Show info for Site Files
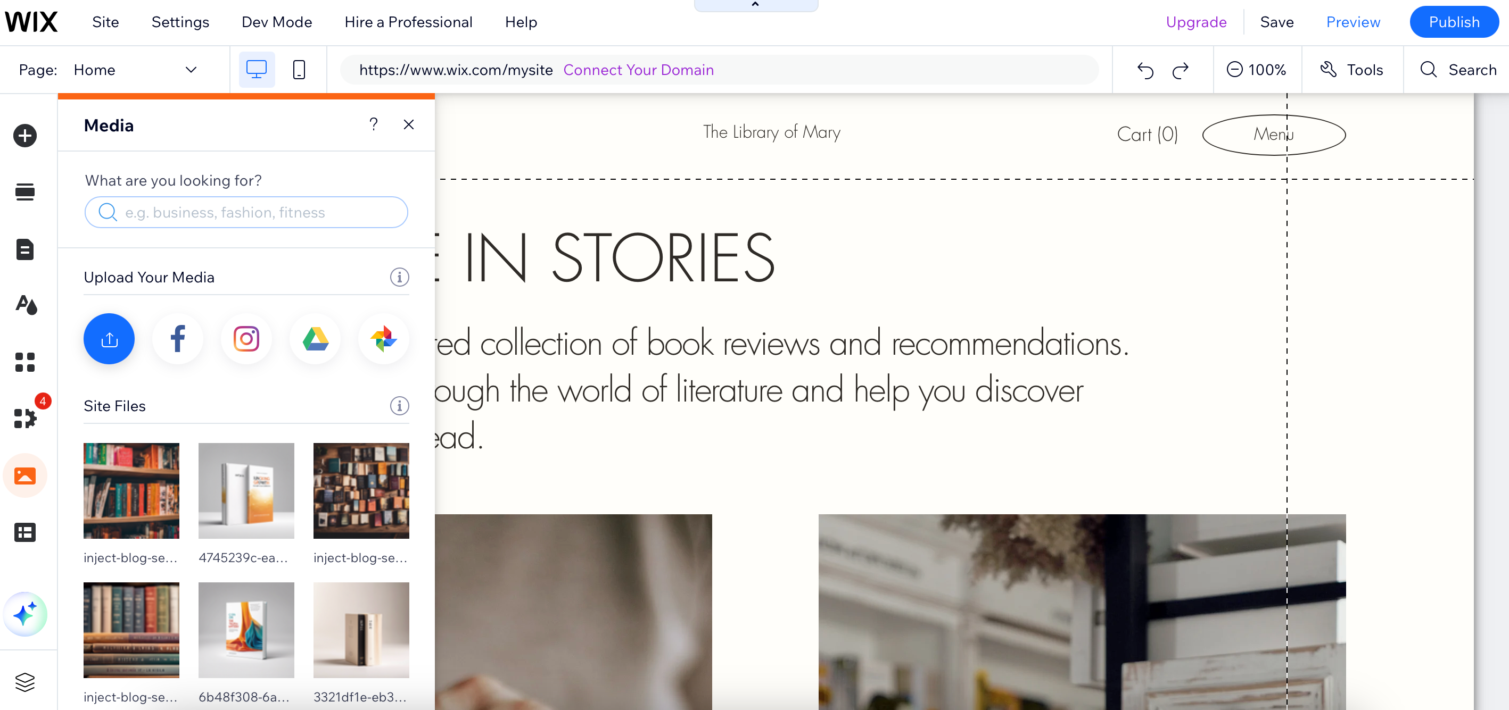The height and width of the screenshot is (710, 1509). pos(400,406)
